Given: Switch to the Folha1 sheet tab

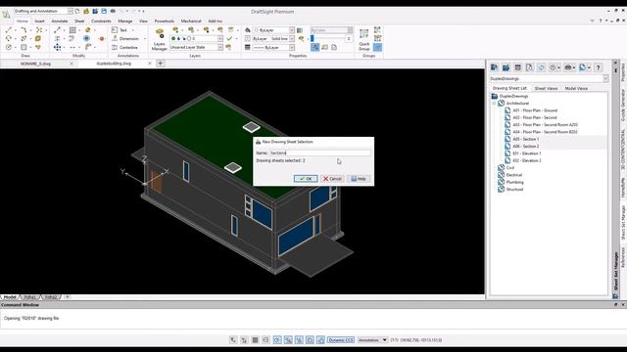Looking at the screenshot, I should [x=30, y=297].
